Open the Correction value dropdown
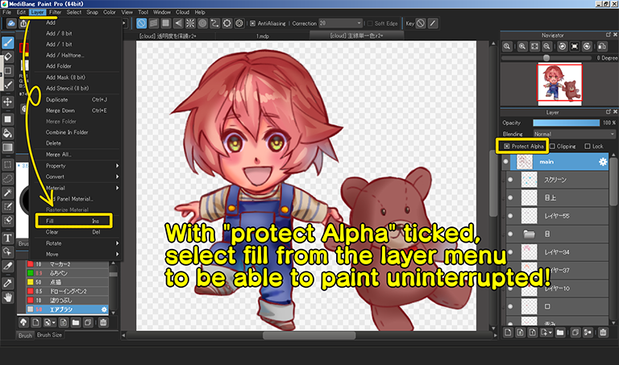619x365 pixels. point(340,23)
